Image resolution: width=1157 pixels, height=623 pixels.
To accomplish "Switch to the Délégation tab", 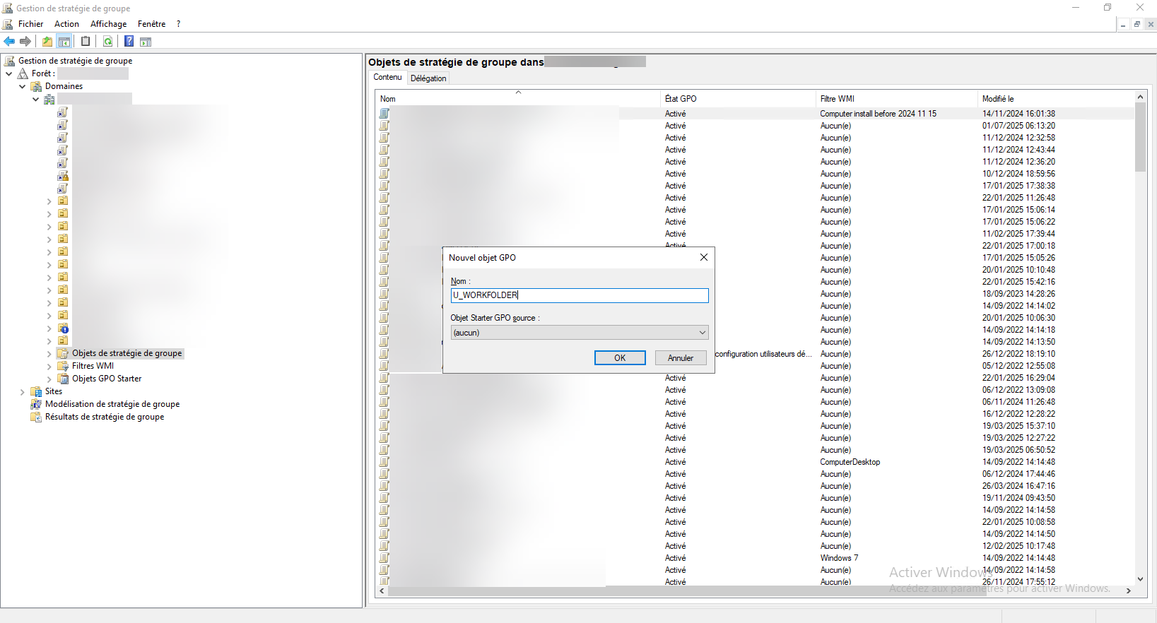I will click(x=428, y=78).
